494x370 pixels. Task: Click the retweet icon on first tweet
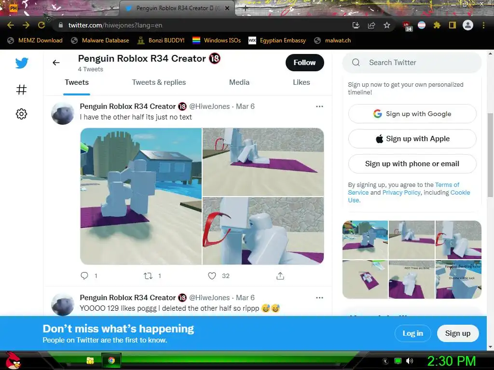point(148,276)
